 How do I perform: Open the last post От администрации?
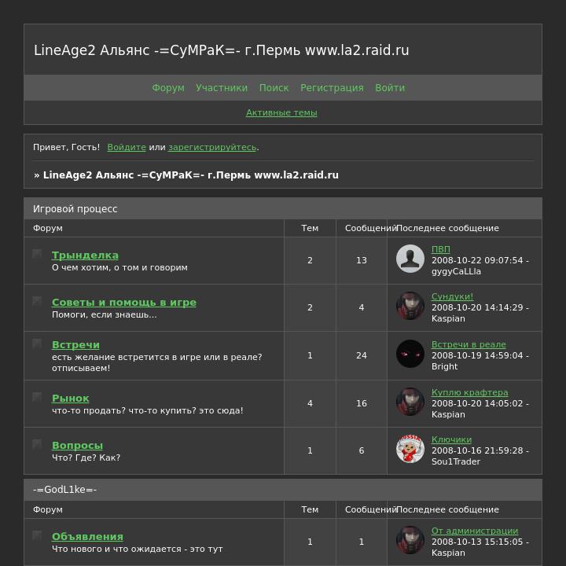coord(475,531)
